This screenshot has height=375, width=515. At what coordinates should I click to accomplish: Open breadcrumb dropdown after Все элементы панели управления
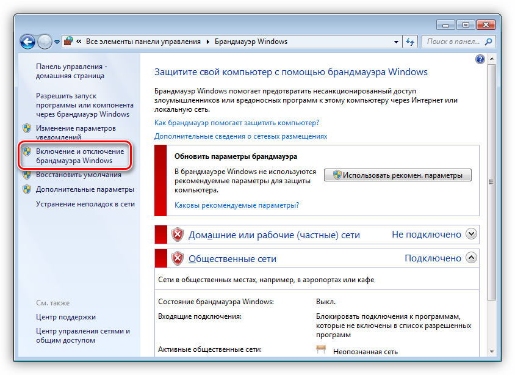208,42
